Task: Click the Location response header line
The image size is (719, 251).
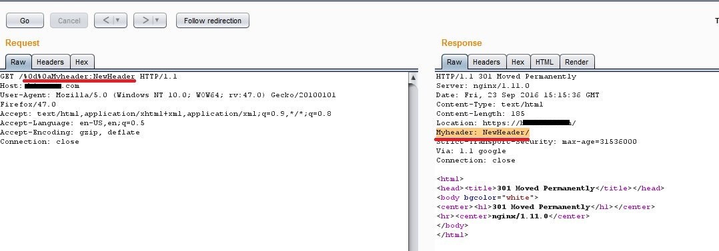Action: 506,123
